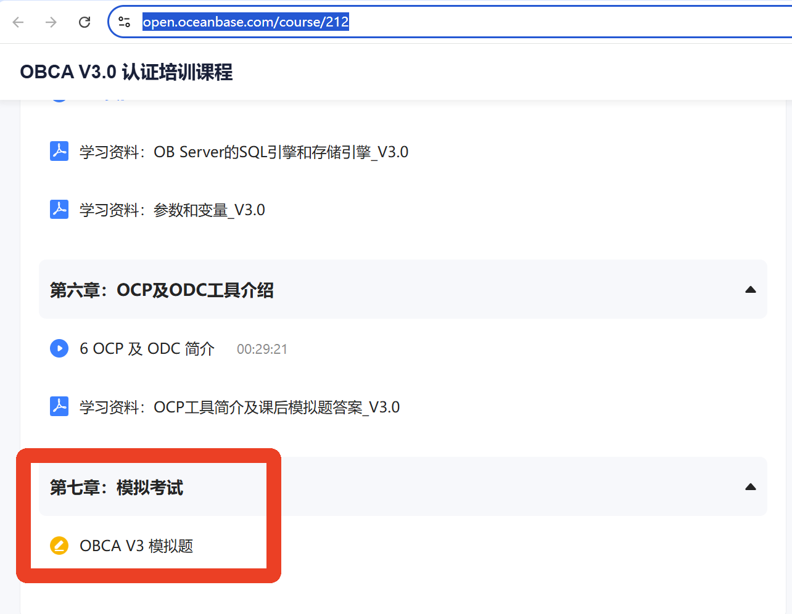Play video icon for 6 OCP 及 ODC 简介
The image size is (792, 614).
pyautogui.click(x=59, y=348)
